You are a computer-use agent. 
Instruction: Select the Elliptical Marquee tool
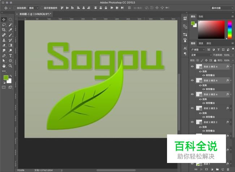tap(10, 20)
